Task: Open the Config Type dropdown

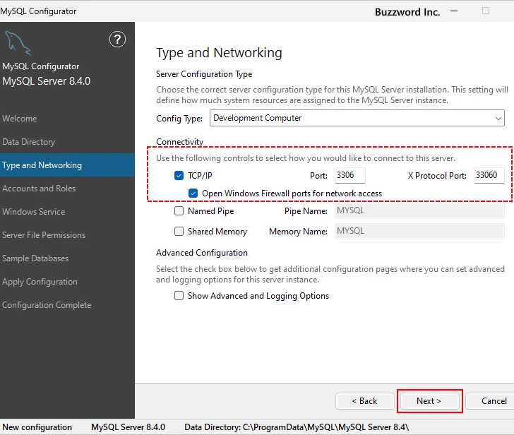Action: (x=357, y=118)
